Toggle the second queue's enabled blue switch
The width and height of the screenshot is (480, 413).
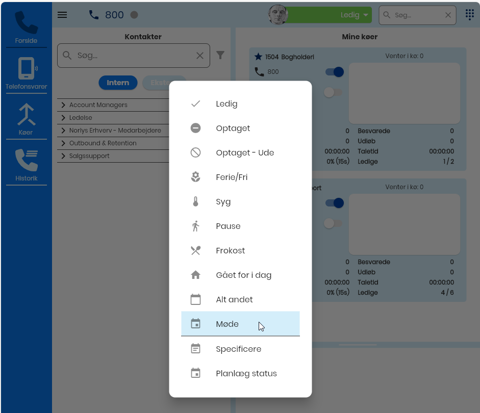[x=335, y=203]
